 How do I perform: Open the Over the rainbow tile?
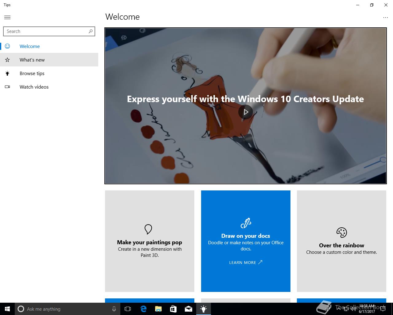click(341, 241)
